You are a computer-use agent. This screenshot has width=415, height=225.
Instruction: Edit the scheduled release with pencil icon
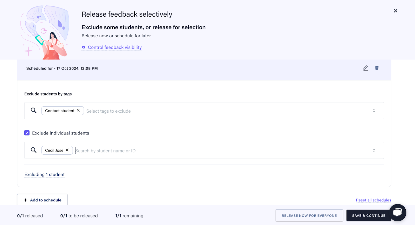(366, 68)
